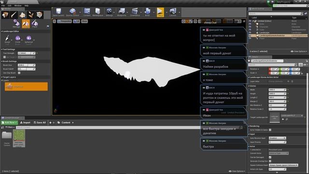Select the World Outliner tab
Image resolution: width=309 pixels, height=174 pixels.
coord(260,9)
